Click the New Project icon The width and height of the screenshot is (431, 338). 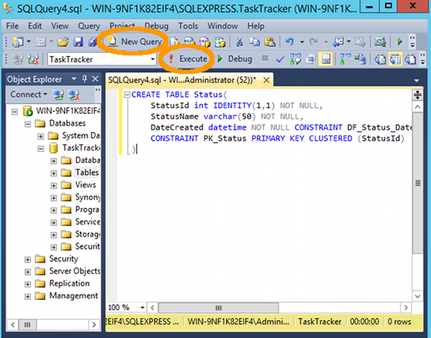tap(18, 42)
